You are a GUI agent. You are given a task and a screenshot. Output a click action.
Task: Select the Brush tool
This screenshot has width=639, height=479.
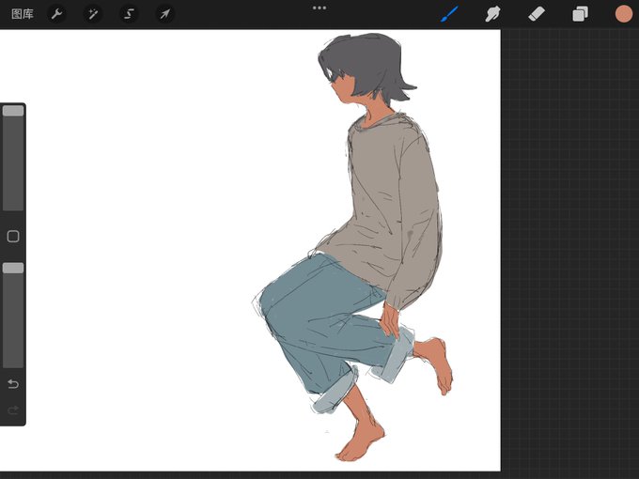(449, 14)
